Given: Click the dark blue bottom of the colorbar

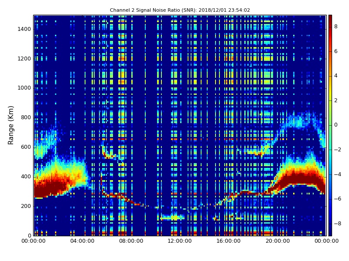Looking at the screenshot, I should [330, 231].
